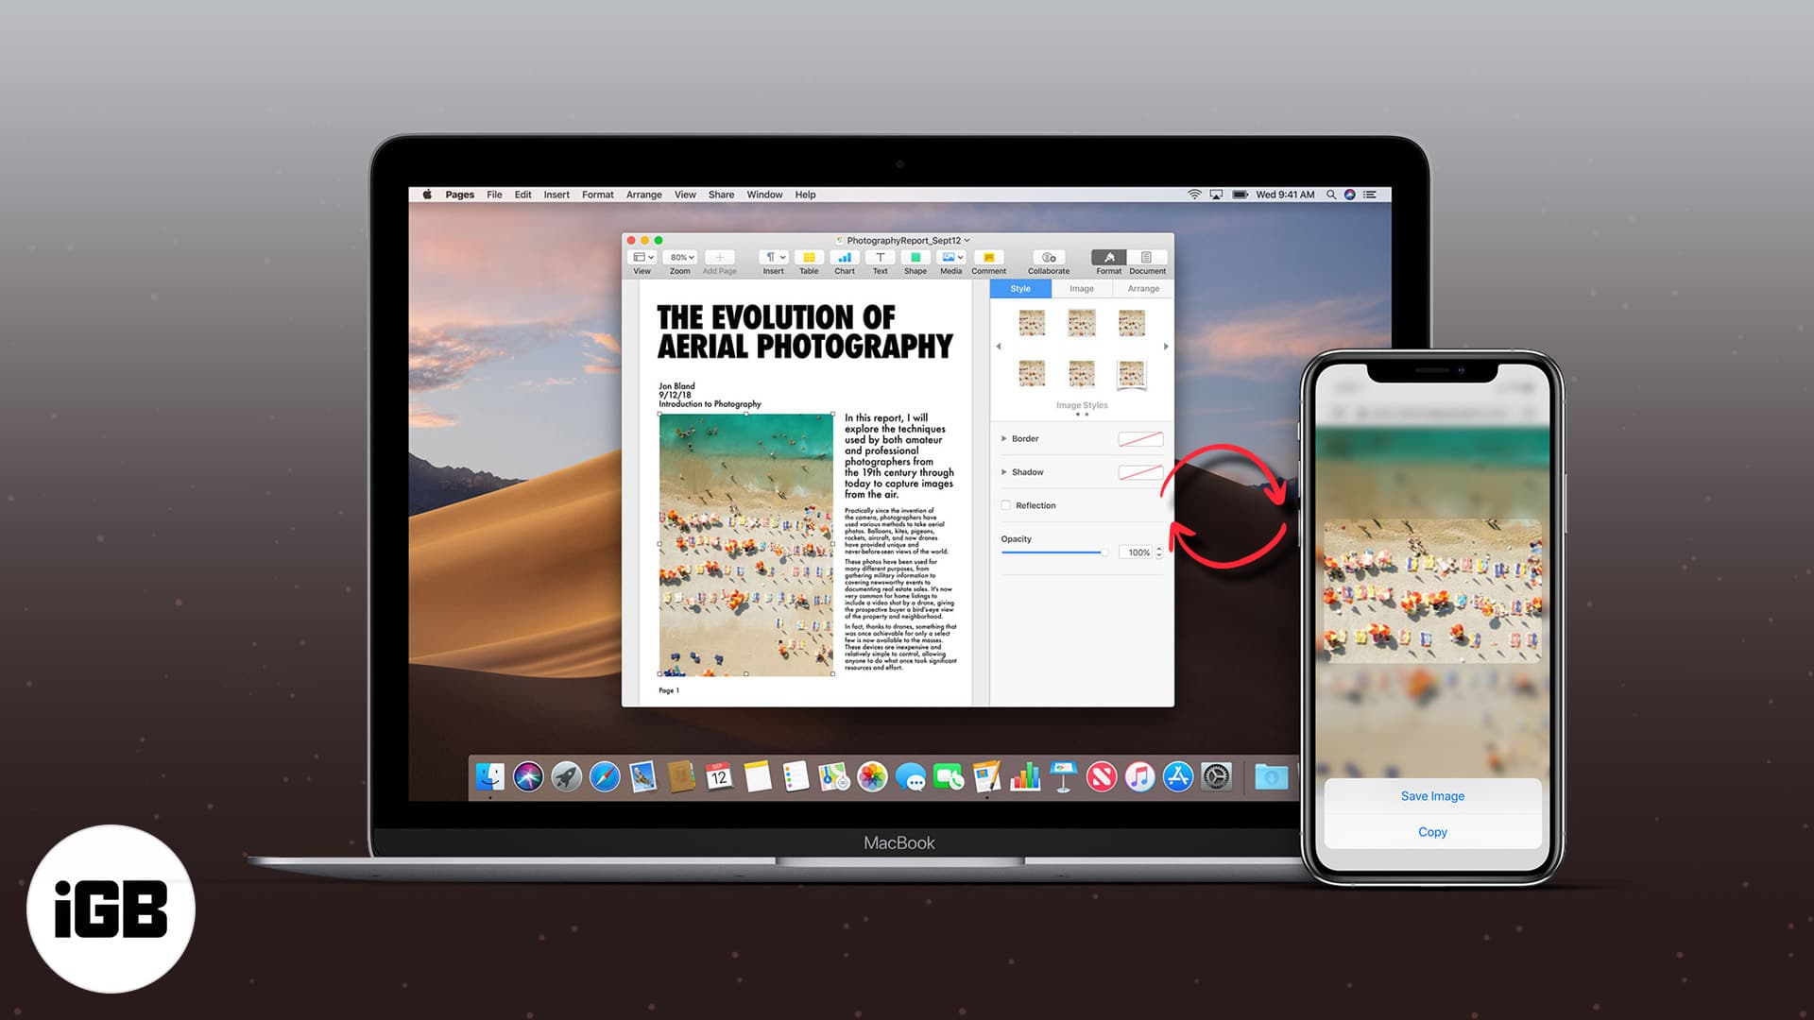1814x1020 pixels.
Task: Switch to the Image inspector tab
Action: point(1082,289)
